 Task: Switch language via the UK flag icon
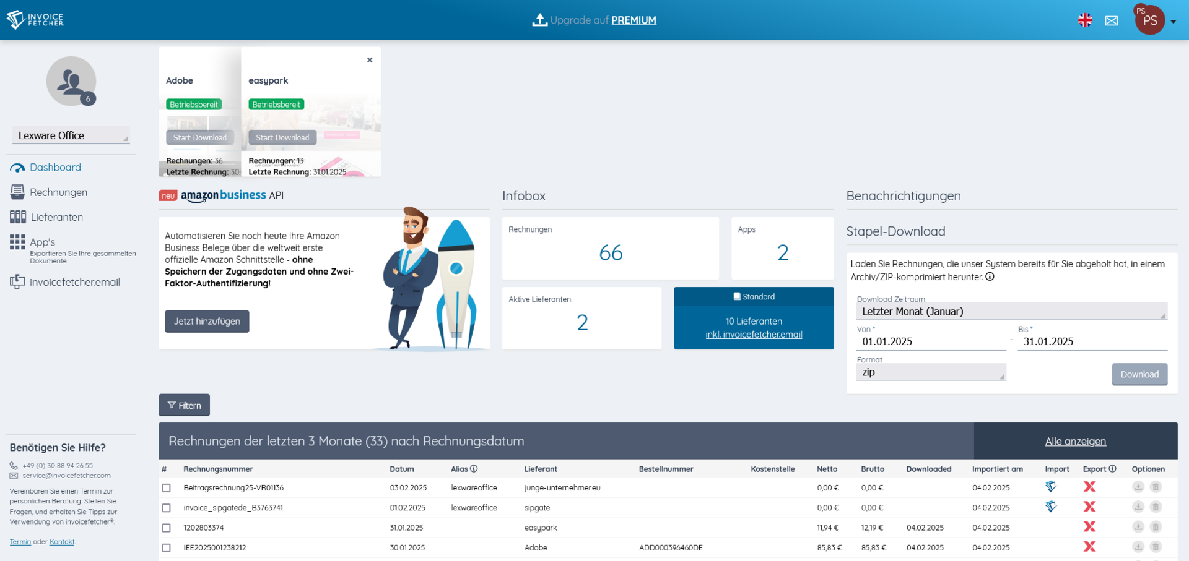pos(1085,20)
